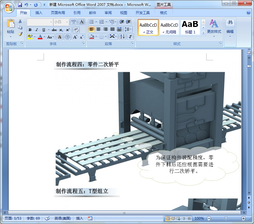Screen dimensions: 254x224
Task: Apply distributed alignment
Action: (119, 29)
